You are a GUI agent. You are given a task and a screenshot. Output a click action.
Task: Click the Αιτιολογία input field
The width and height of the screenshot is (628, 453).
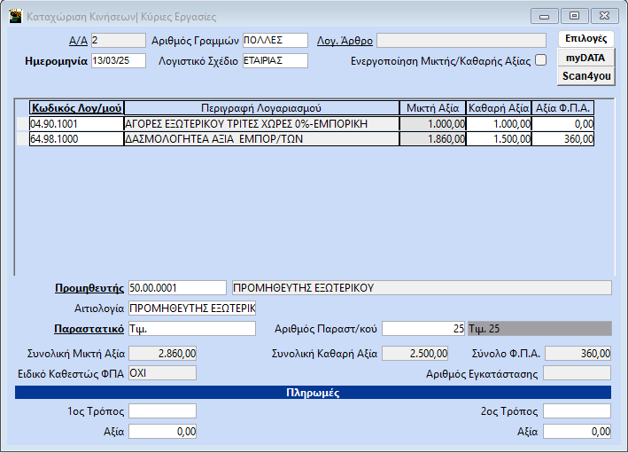(x=192, y=309)
